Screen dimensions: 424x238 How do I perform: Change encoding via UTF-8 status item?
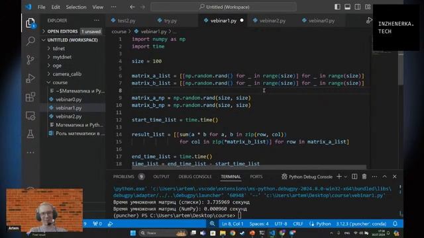tap(281, 223)
